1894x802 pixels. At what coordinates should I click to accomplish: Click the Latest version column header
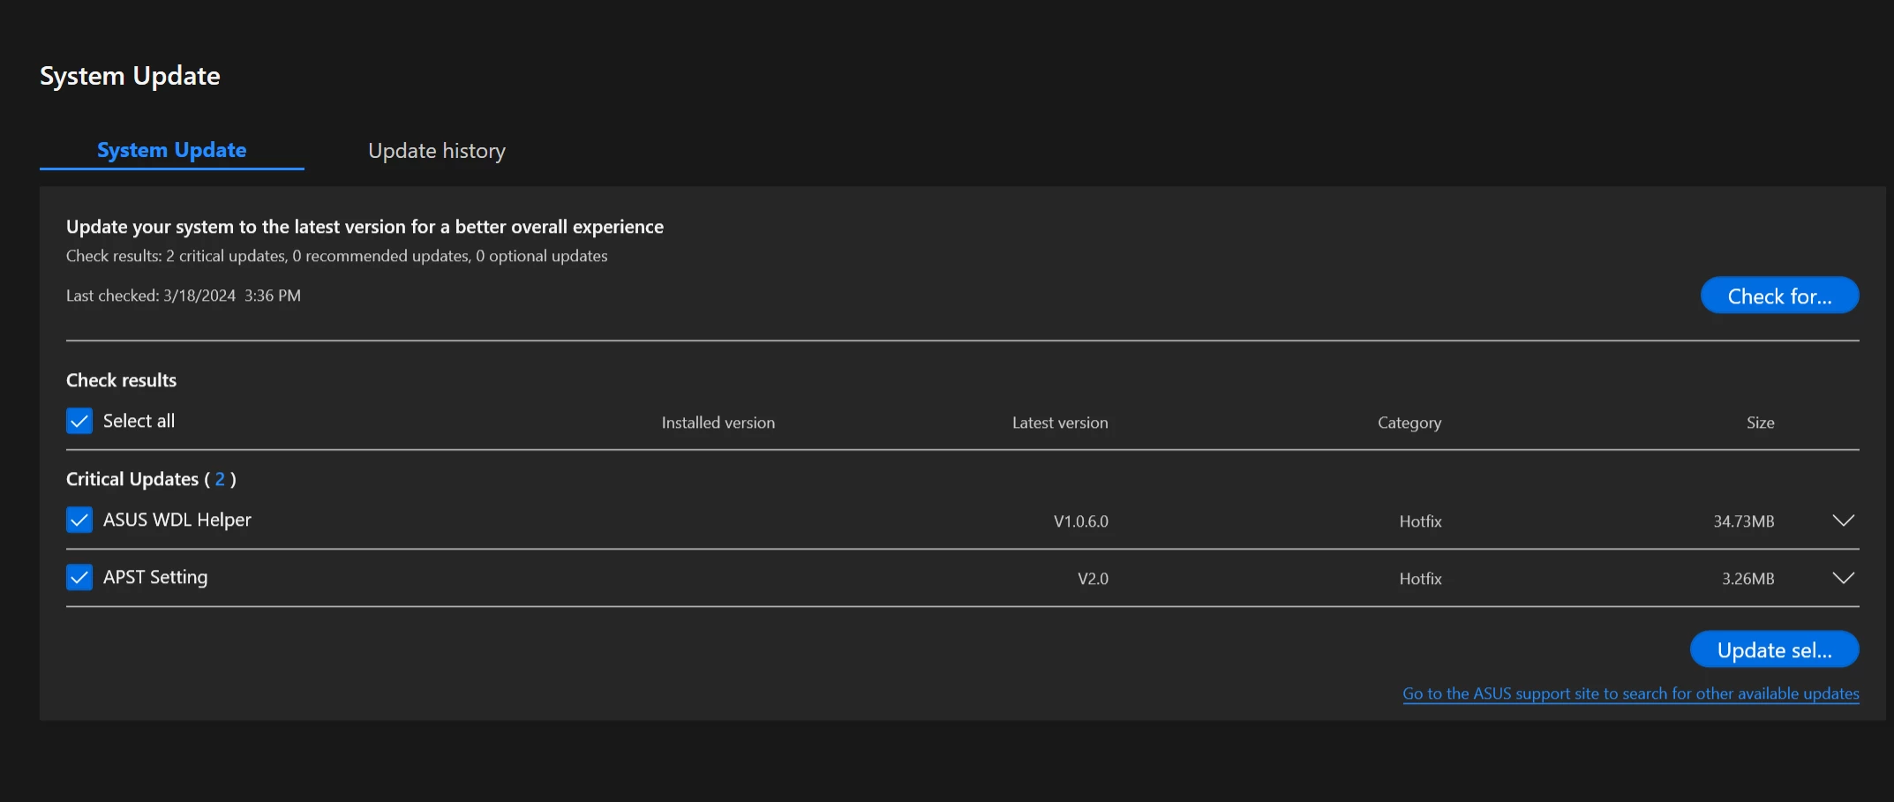point(1060,423)
